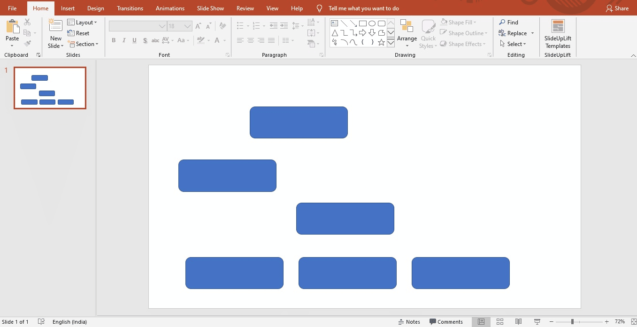Open SlideUpLift Templates
637x327 pixels.
[x=557, y=33]
